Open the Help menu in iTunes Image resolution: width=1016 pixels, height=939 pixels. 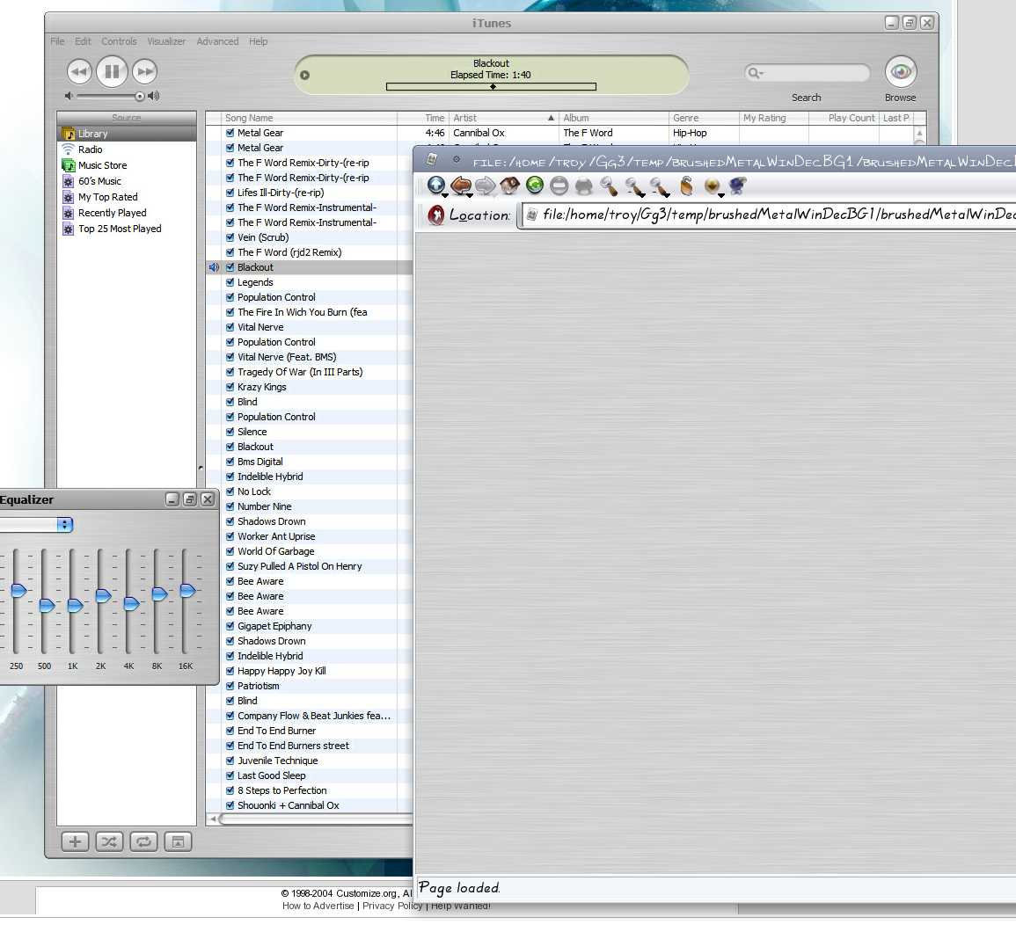(x=258, y=41)
